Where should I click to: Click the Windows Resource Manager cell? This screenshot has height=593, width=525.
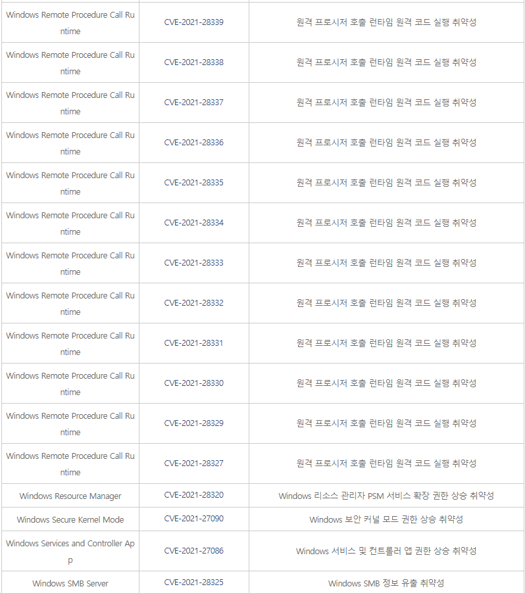[x=70, y=496]
